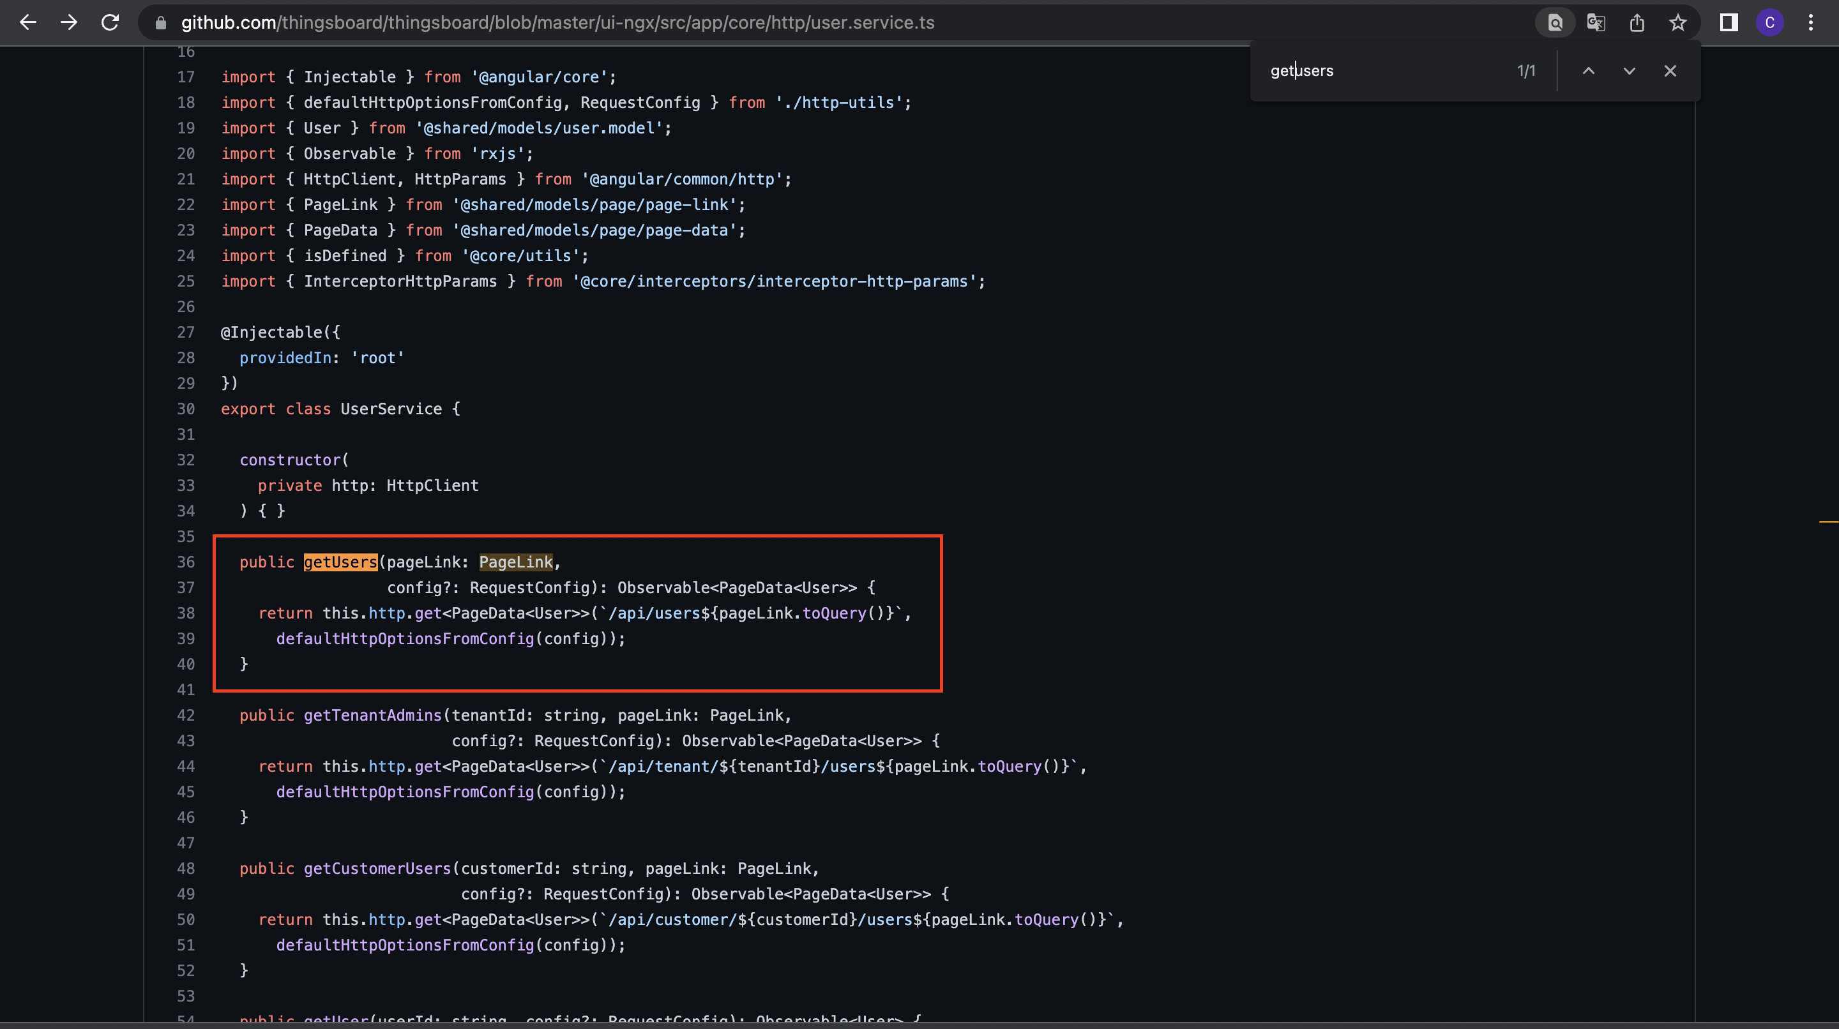View site security info via the lock icon
Image resolution: width=1839 pixels, height=1029 pixels.
tap(161, 22)
